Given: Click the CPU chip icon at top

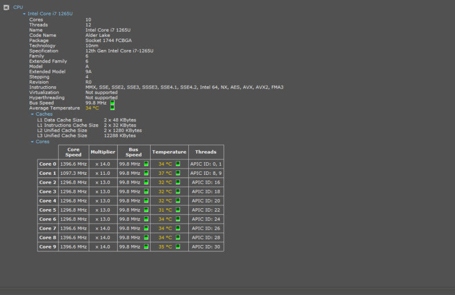Looking at the screenshot, I should tap(6, 7).
